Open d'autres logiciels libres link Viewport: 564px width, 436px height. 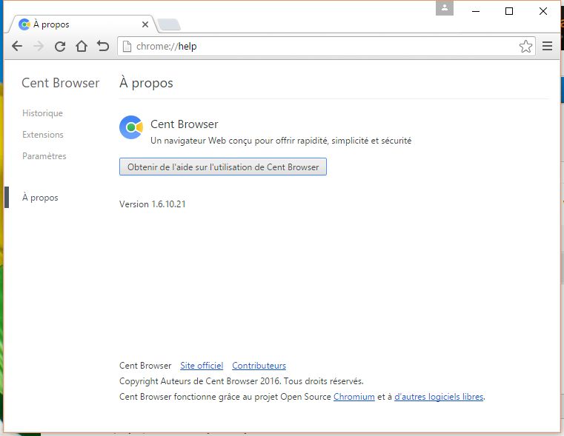tap(439, 397)
